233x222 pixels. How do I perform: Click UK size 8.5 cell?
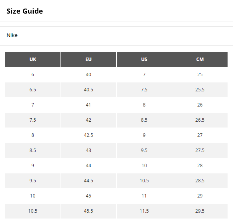[x=33, y=150]
